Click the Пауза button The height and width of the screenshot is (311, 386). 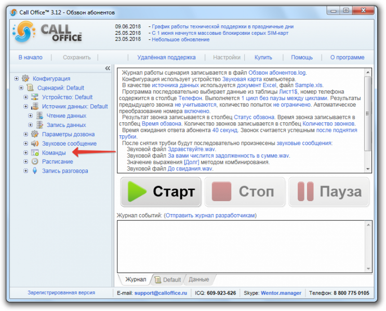coord(329,192)
